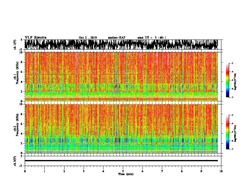This screenshot has width=249, height=192.
Task: Click the "ch.1(V)" axis label
Action: pos(15,45)
